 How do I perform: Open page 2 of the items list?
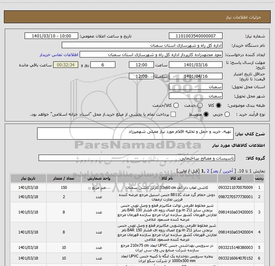click(x=208, y=171)
